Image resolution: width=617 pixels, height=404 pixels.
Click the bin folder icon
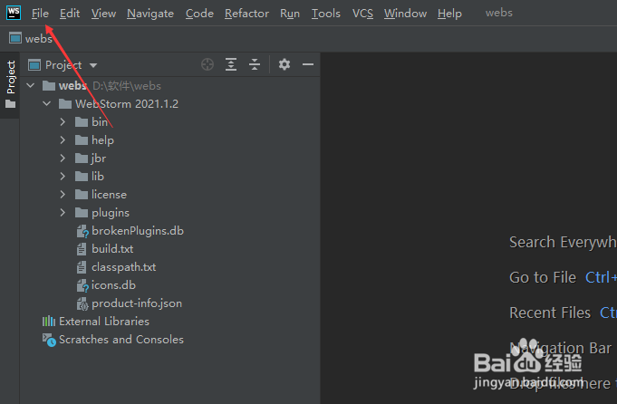click(82, 122)
